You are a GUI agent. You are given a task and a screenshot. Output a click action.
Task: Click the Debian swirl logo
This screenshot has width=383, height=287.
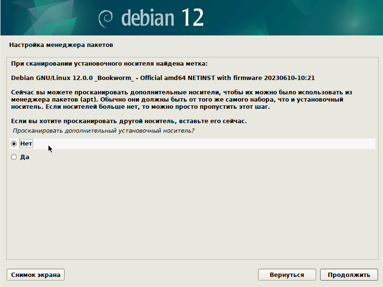pos(106,19)
